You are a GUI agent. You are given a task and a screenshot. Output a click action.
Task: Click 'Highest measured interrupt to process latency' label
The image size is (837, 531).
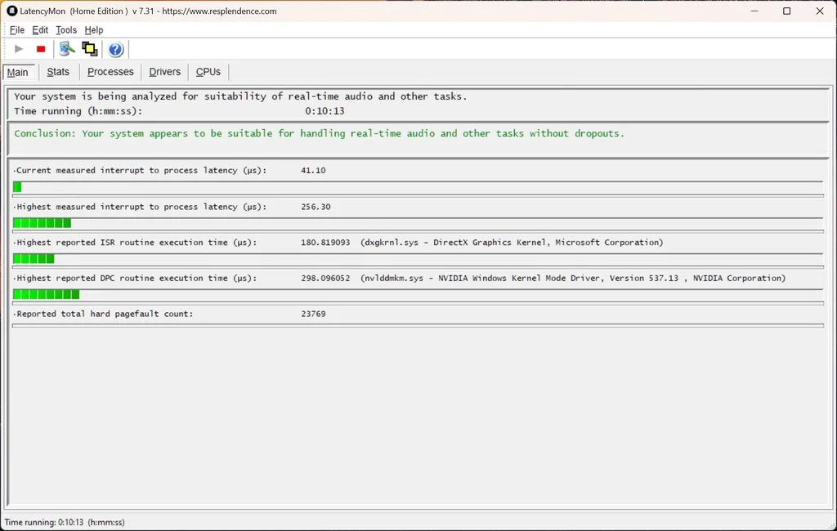point(141,207)
